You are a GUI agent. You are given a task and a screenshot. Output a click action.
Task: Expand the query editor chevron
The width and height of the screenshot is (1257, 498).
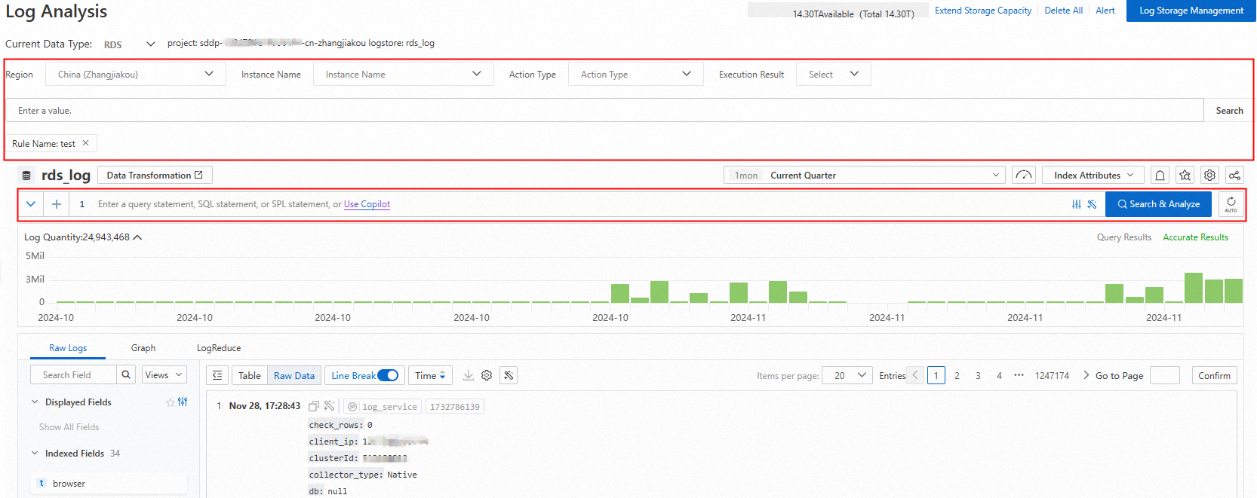(31, 204)
